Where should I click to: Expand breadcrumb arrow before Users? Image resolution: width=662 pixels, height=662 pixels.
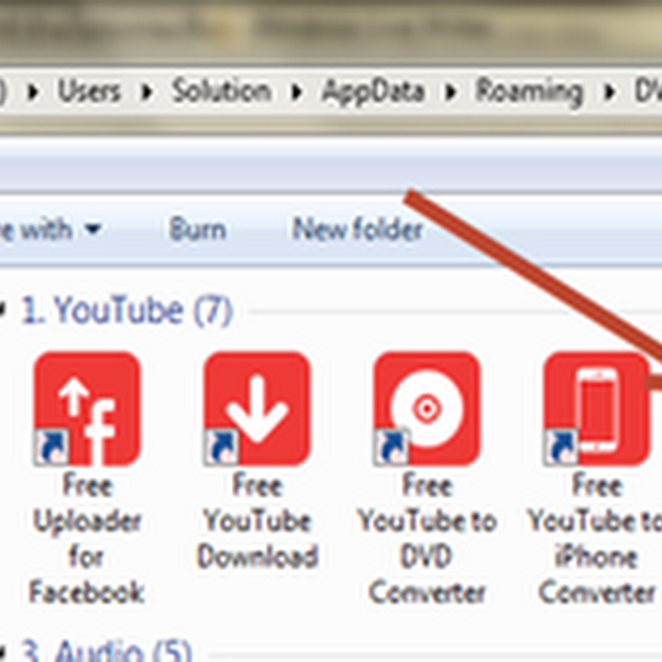pyautogui.click(x=32, y=92)
